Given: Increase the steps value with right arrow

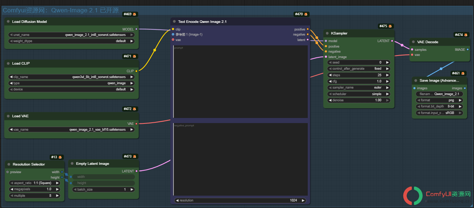Looking at the screenshot, I should click(387, 75).
